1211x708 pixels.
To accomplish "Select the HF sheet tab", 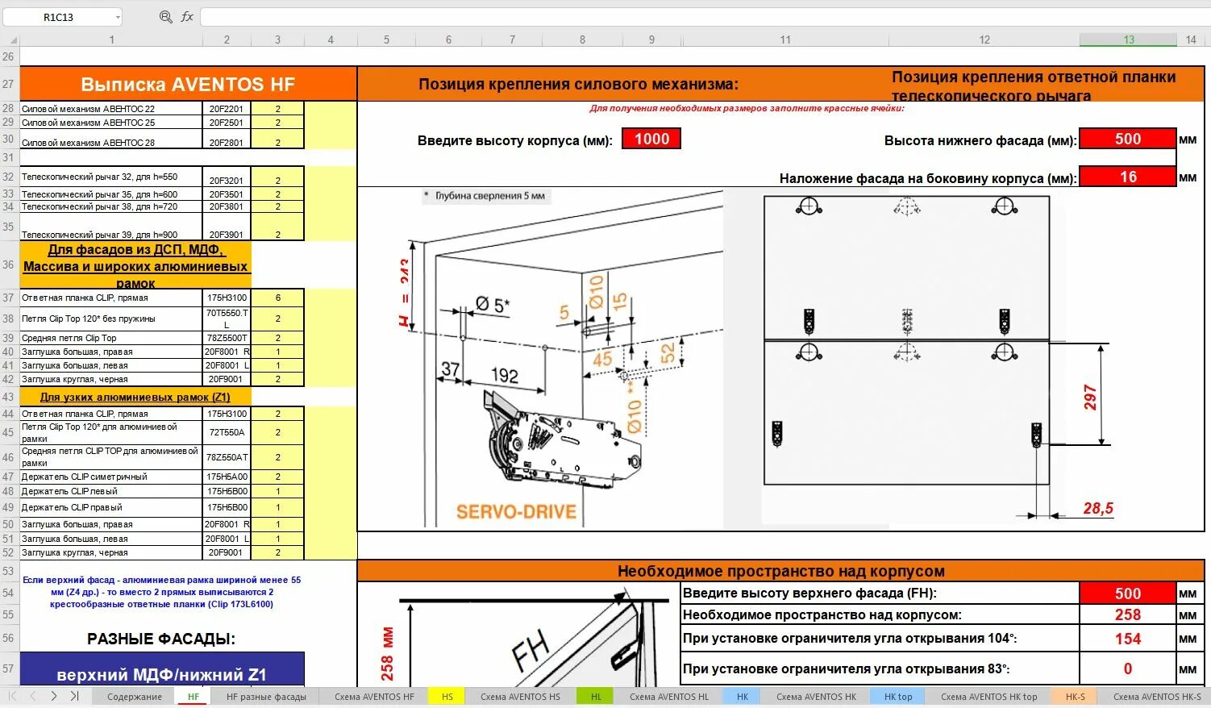I will pos(194,697).
